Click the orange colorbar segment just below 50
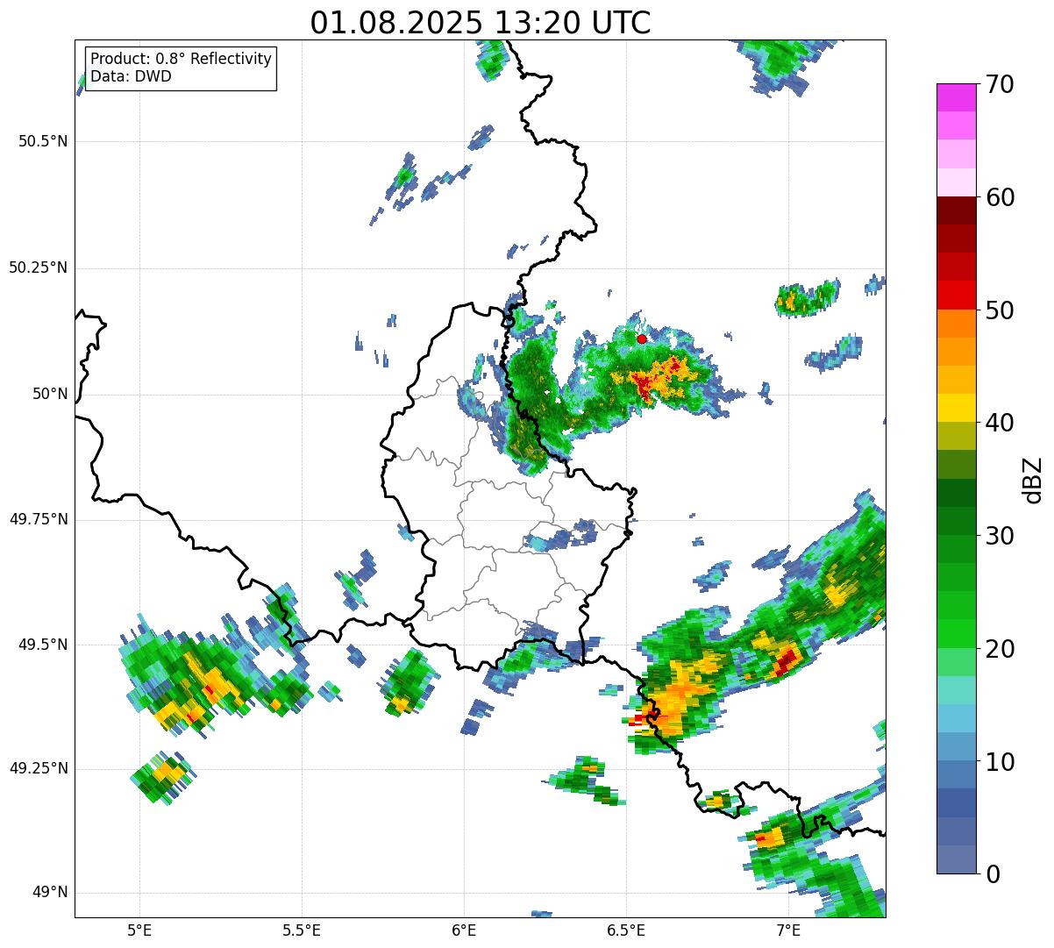This screenshot has height=948, width=1054. (958, 324)
